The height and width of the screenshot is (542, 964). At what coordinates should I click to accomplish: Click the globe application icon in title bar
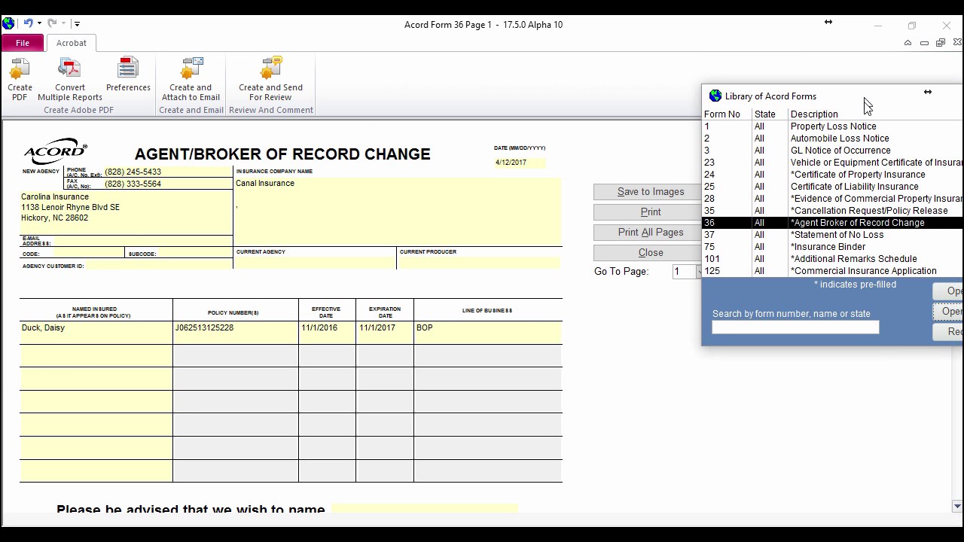8,23
